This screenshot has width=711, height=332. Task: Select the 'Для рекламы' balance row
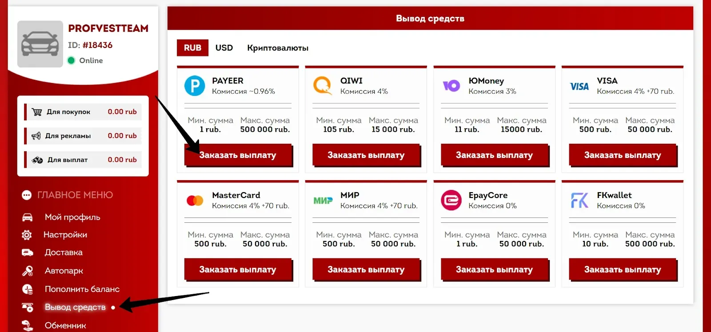(x=83, y=136)
